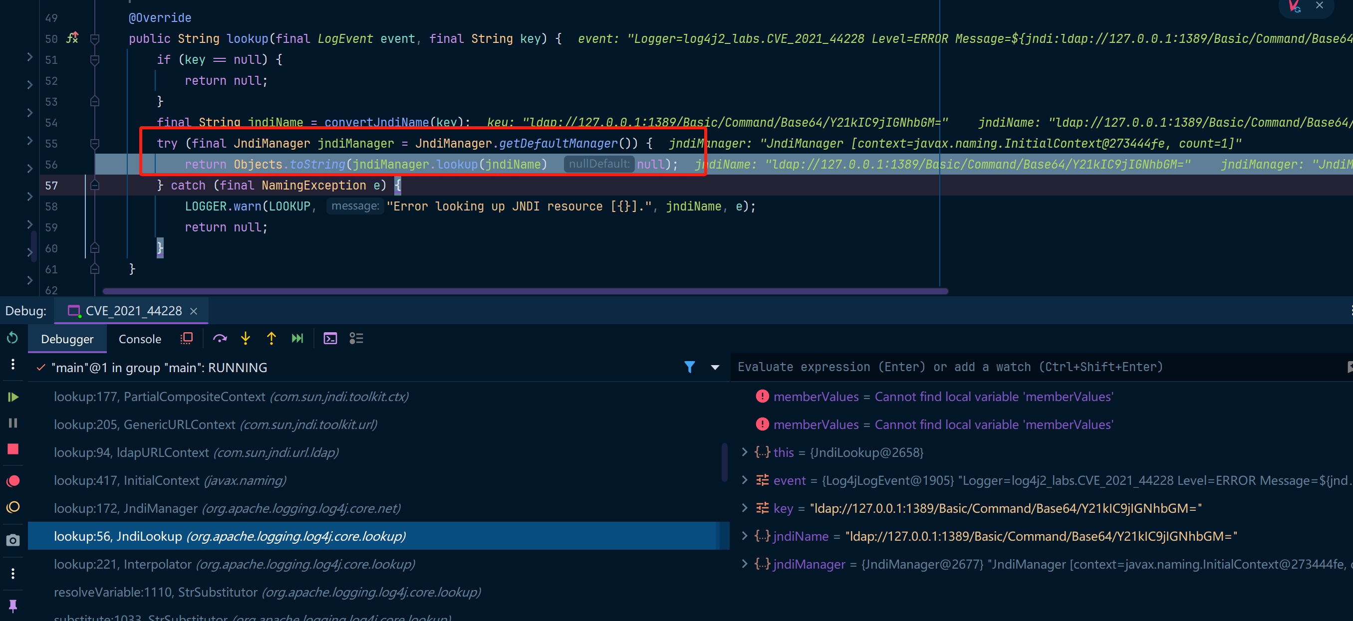Select frame resolveVariable:1110 StrSubstitutor
Viewport: 1353px width, 621px height.
coord(378,592)
